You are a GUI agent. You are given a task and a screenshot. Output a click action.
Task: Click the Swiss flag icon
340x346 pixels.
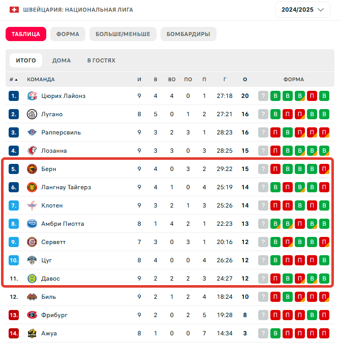click(14, 10)
